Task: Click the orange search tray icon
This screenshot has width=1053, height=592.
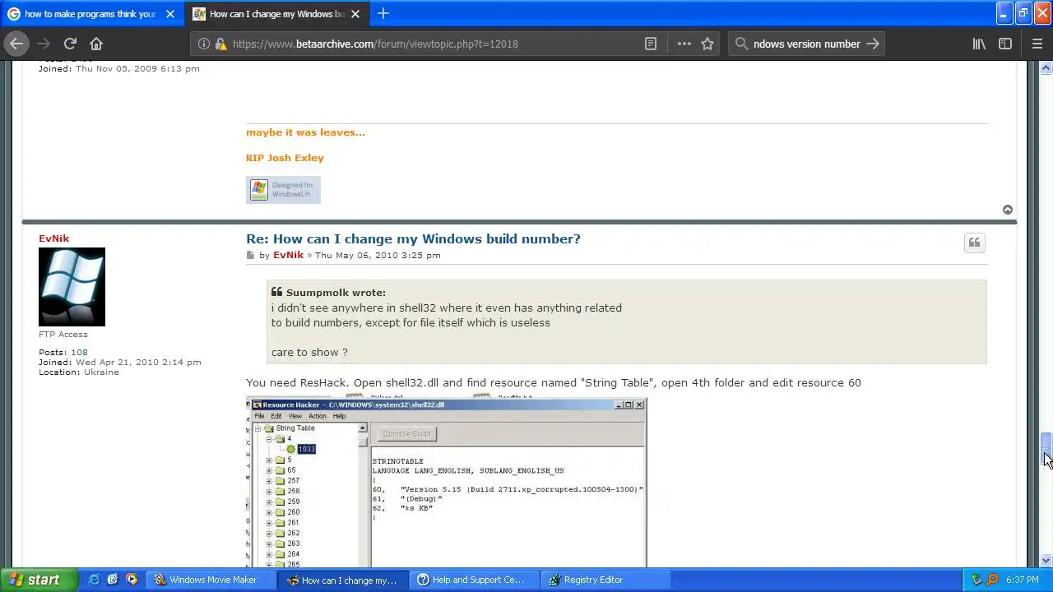Action: click(992, 580)
